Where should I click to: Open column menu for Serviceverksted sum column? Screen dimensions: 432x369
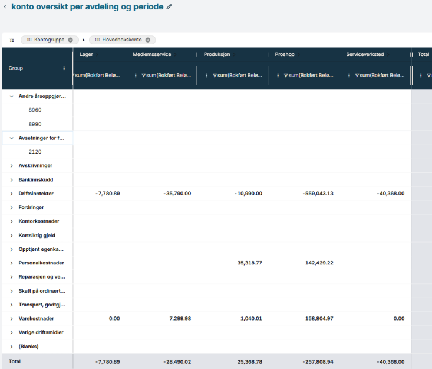(x=349, y=76)
